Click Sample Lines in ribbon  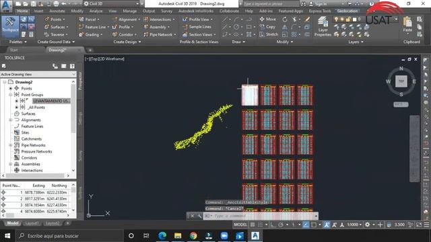197,27
